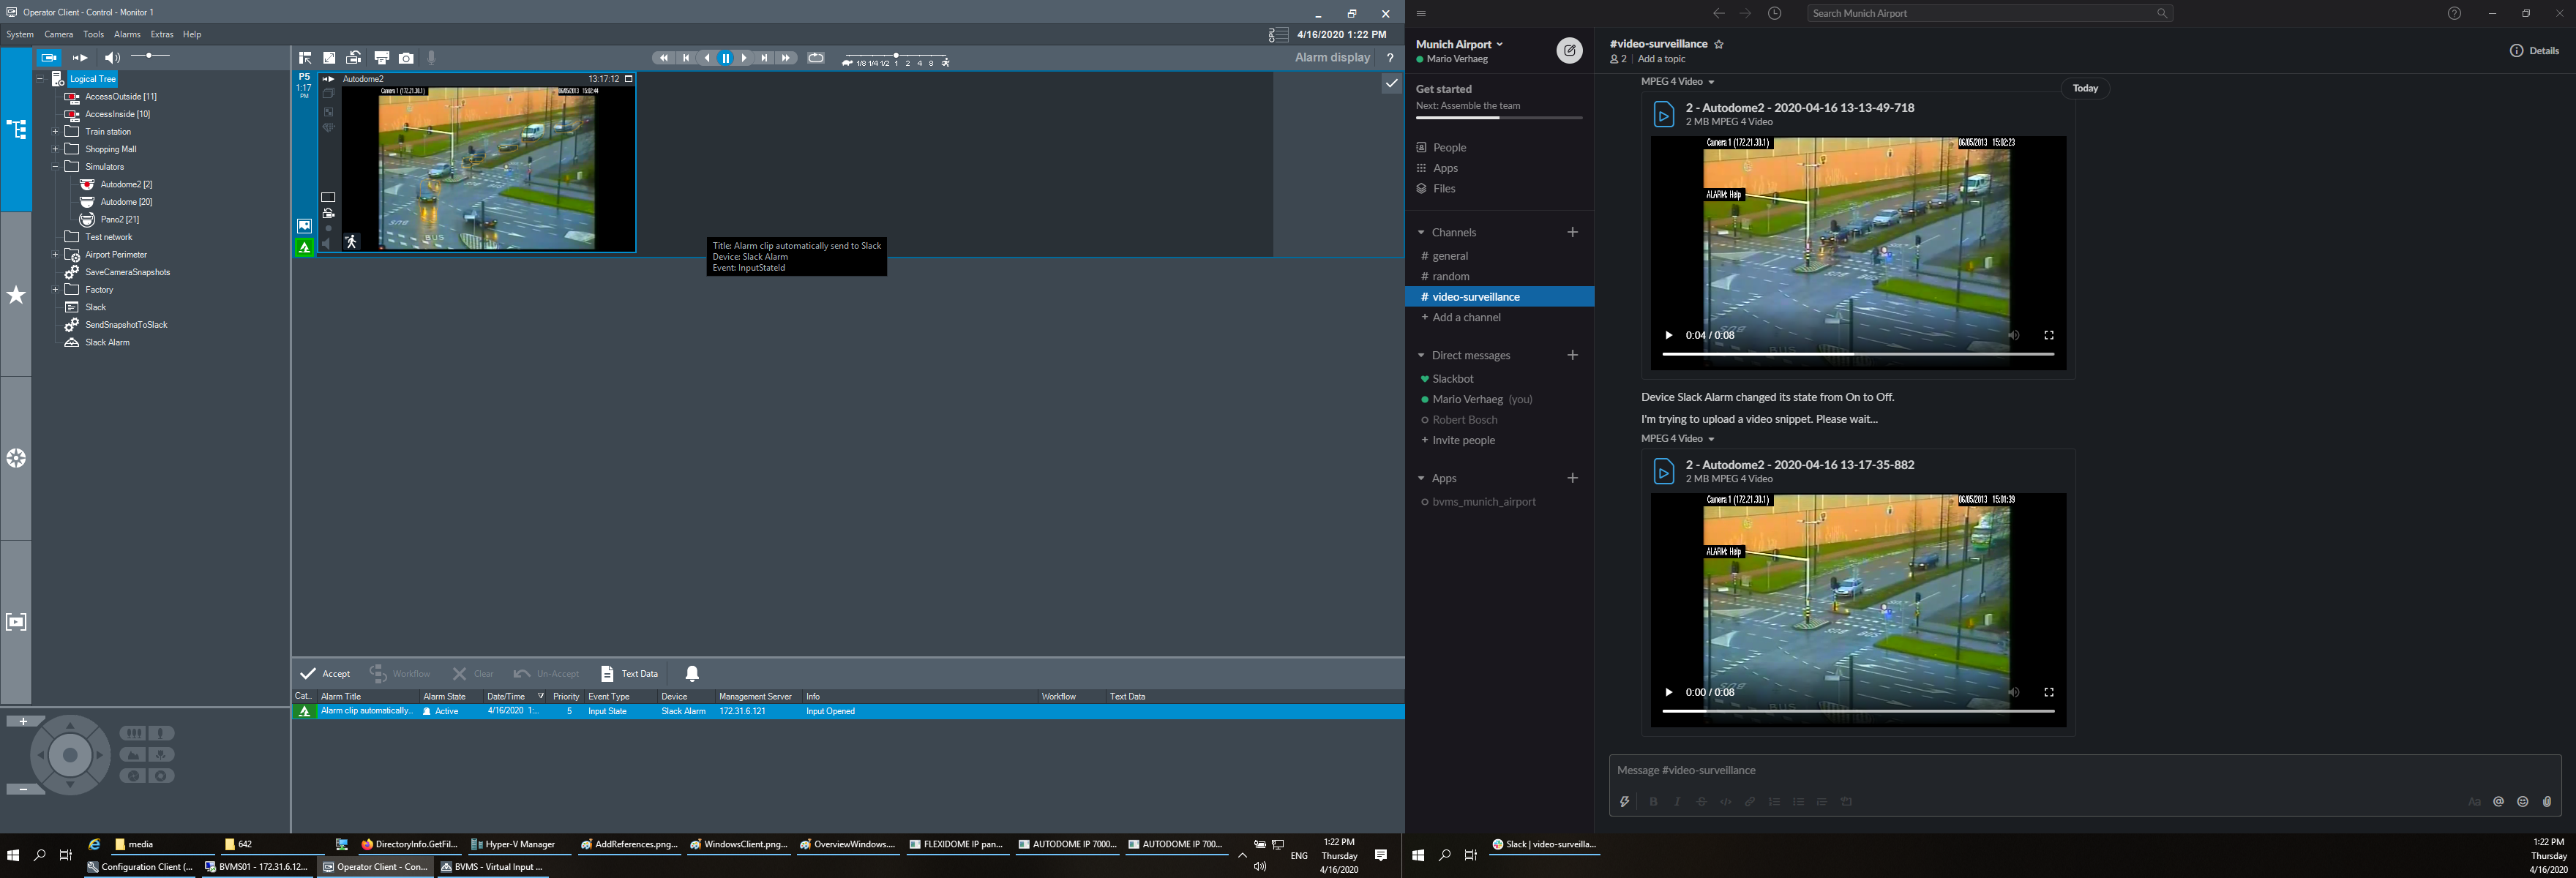
Task: Open the Extras menu
Action: point(162,34)
